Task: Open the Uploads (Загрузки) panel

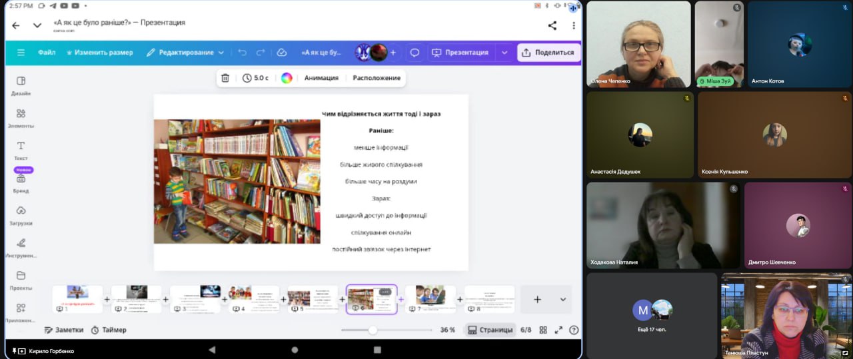Action: point(21,214)
